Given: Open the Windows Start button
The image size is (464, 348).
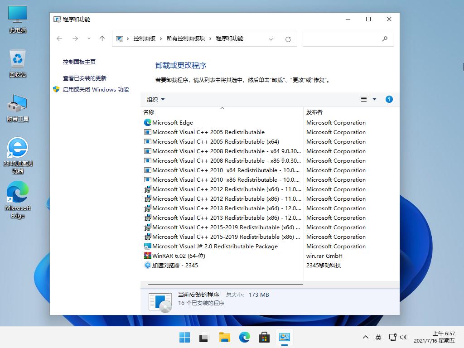Looking at the screenshot, I should click(185, 337).
